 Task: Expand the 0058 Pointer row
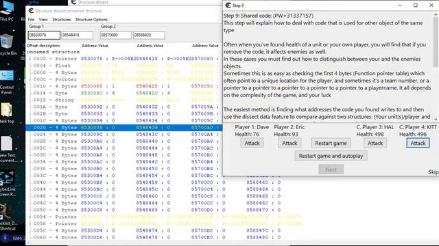coord(30,223)
